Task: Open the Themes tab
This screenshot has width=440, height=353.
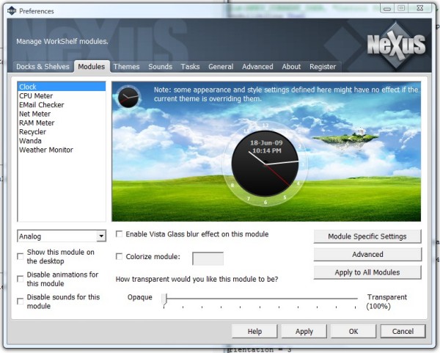Action: click(x=127, y=67)
